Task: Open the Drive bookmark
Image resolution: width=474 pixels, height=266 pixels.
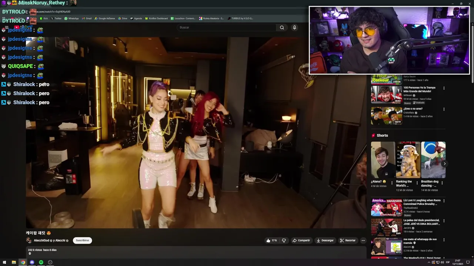Action: 123,18
